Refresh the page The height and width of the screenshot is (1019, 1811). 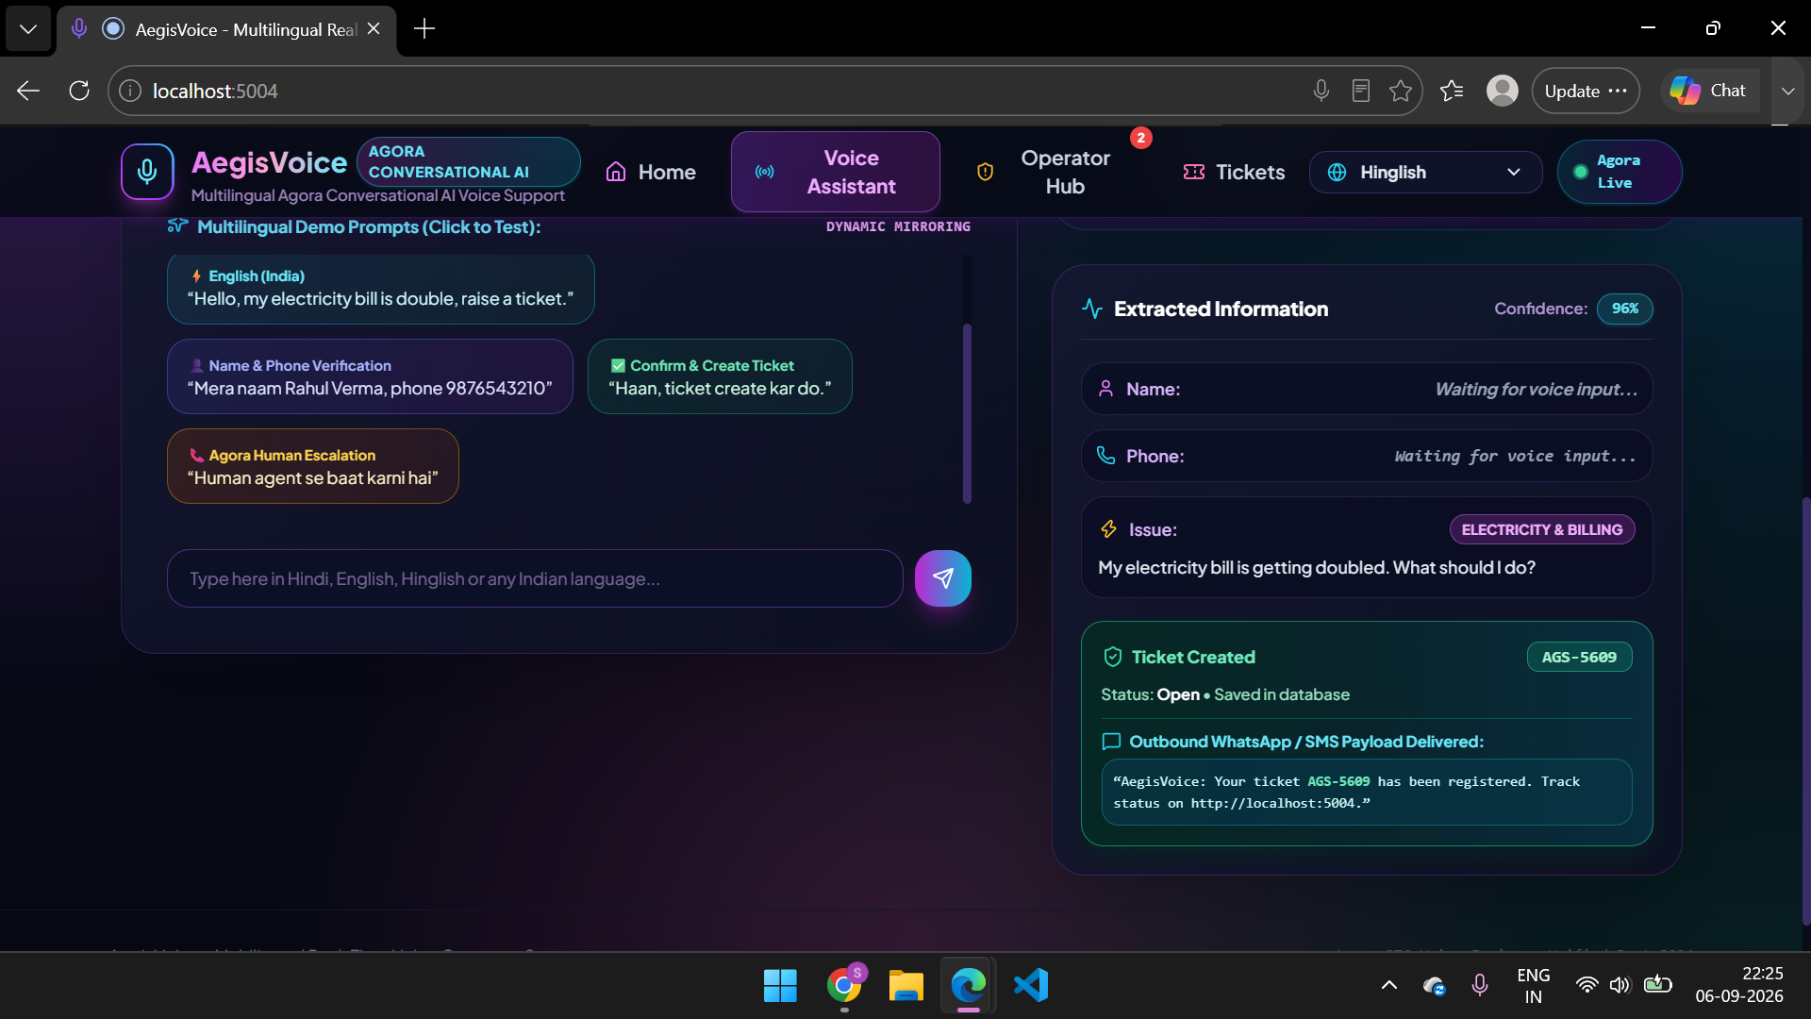pos(79,91)
